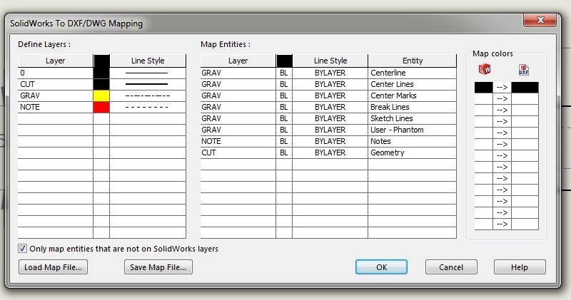Image resolution: width=571 pixels, height=300 pixels.
Task: Confirm mapping with OK button
Action: coord(381,267)
